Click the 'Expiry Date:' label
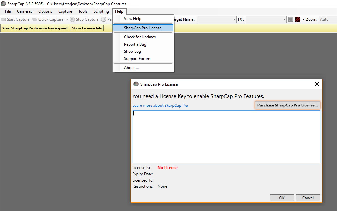 (x=143, y=174)
